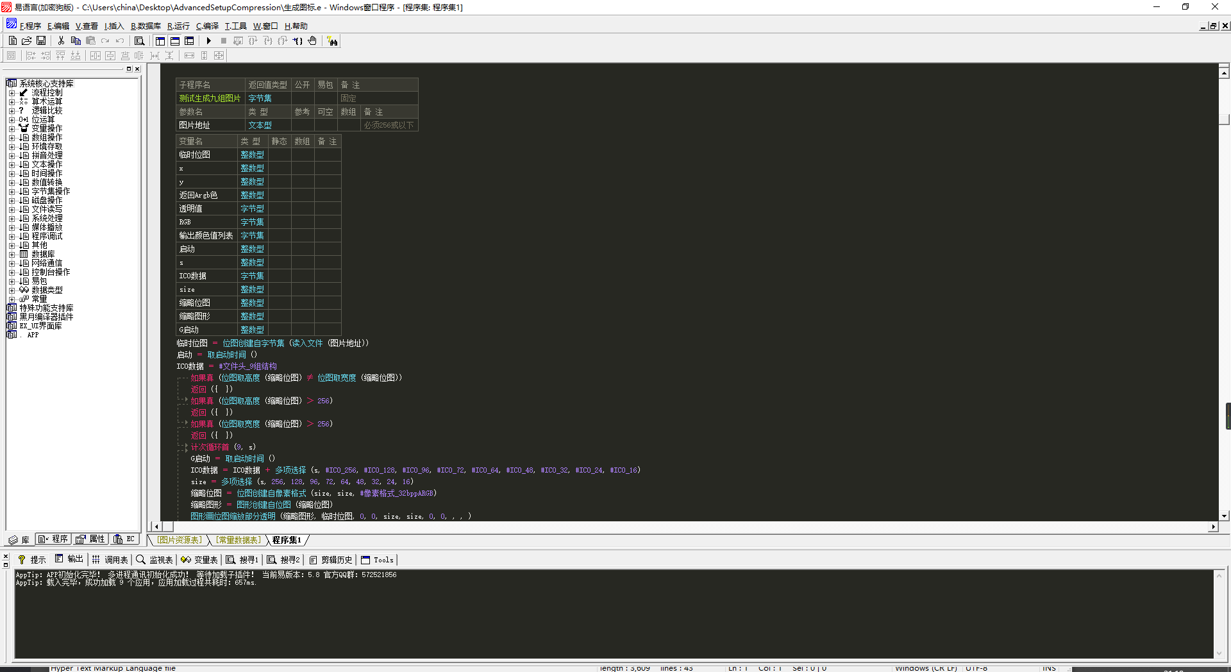Click the code editor vertical scrollbar thumb
Screen dimensions: 1231x672
1224,119
